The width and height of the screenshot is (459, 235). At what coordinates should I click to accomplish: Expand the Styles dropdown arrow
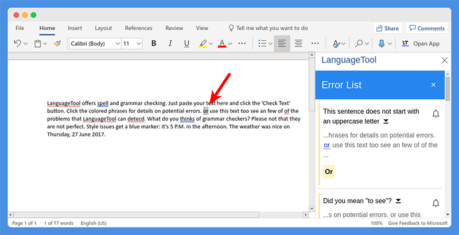point(344,44)
